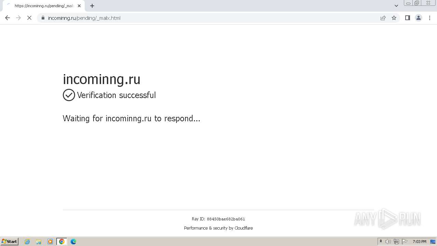
Task: Open Windows Media Player from taskbar
Action: (x=50, y=242)
